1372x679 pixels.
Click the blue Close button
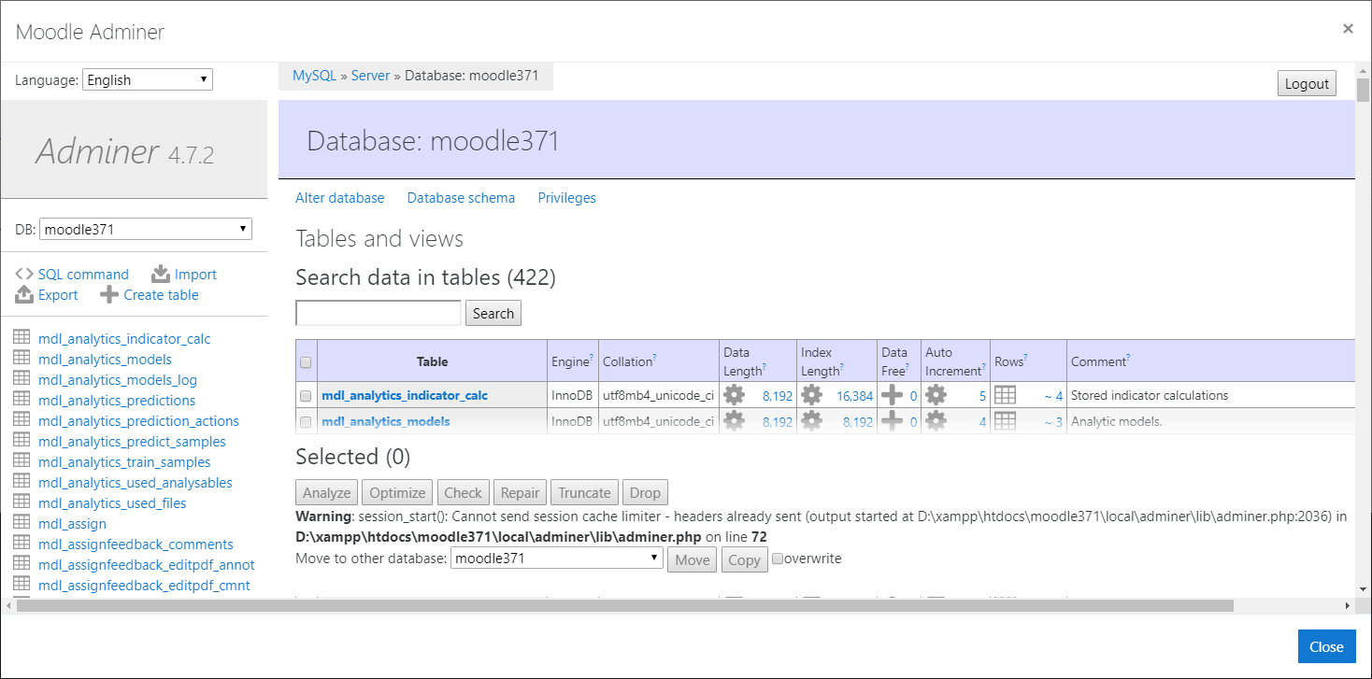click(1326, 646)
